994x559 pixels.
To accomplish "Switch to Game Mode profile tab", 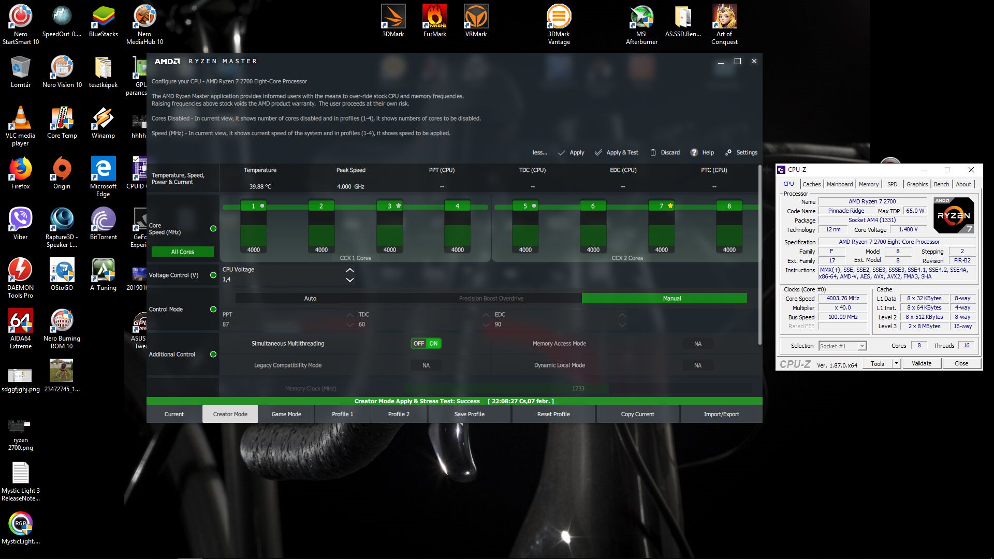I will [286, 414].
